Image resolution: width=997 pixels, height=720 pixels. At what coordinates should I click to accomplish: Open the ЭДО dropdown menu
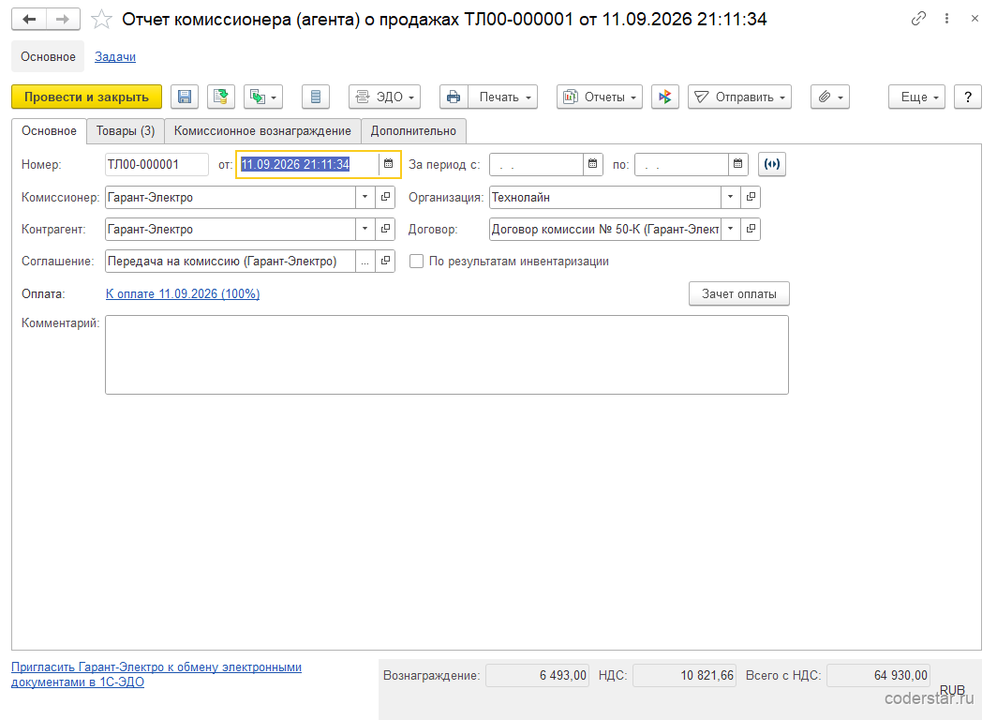[x=385, y=97]
